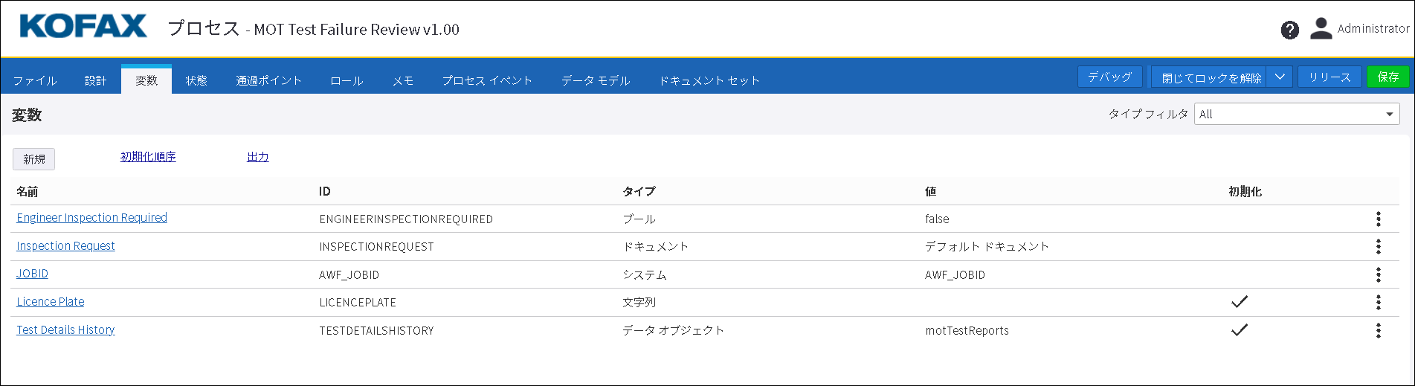Open three-dot menu for Licence Plate row
1415x386 pixels.
tap(1378, 302)
